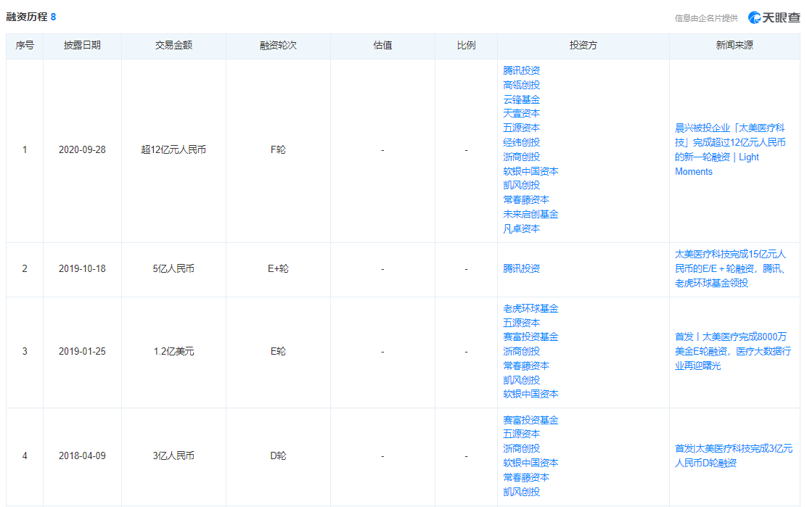Click the 天眼查 logo icon

[x=755, y=17]
